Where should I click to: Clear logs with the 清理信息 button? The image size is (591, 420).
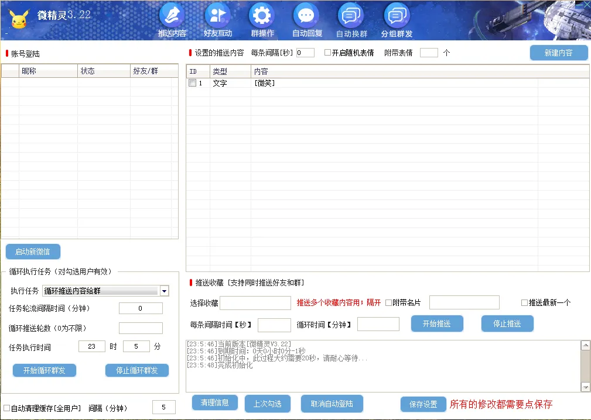pyautogui.click(x=214, y=402)
